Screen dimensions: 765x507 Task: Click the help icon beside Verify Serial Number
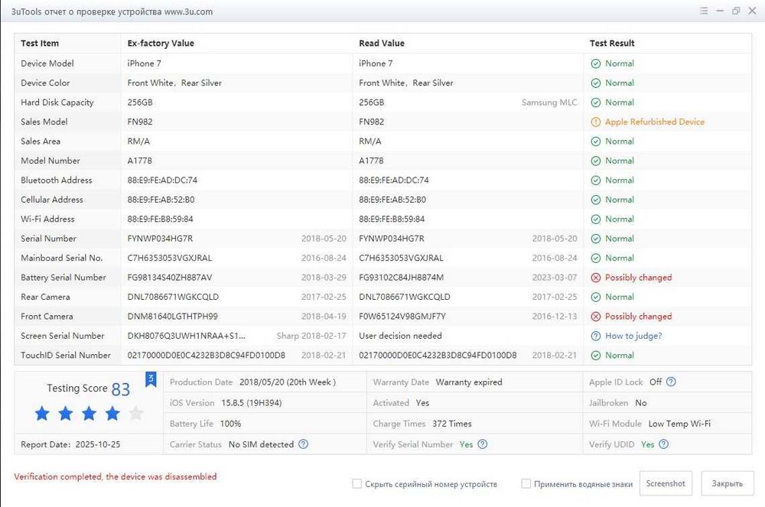pos(482,444)
